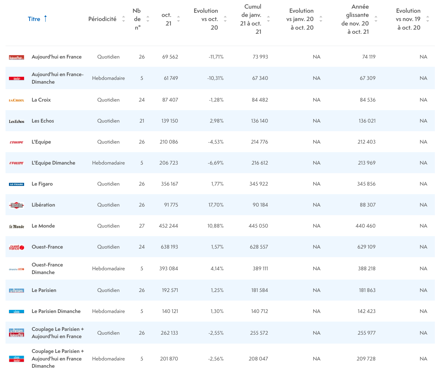
Task: Click the La Croix logo
Action: coord(17,100)
